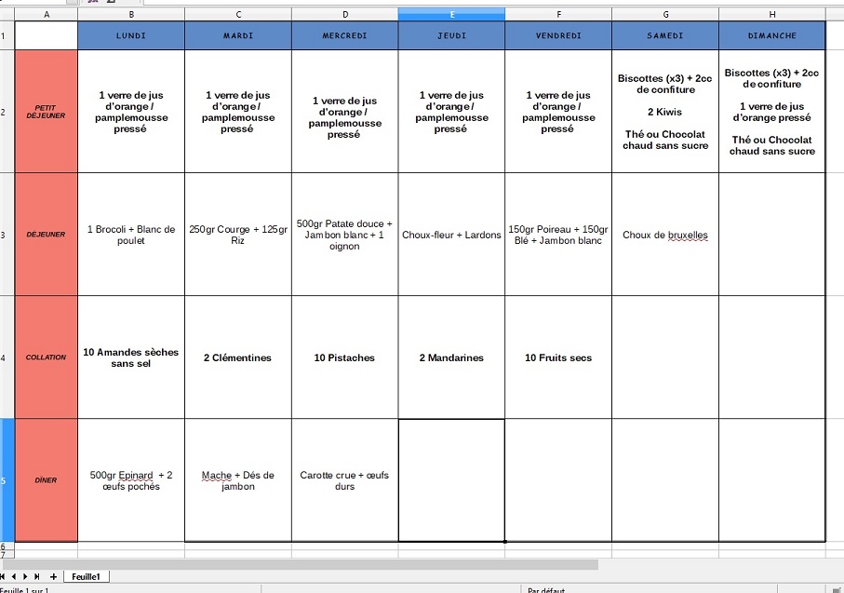Select 'Carotte crue + œufs durs' cell
The image size is (844, 593).
(x=345, y=480)
